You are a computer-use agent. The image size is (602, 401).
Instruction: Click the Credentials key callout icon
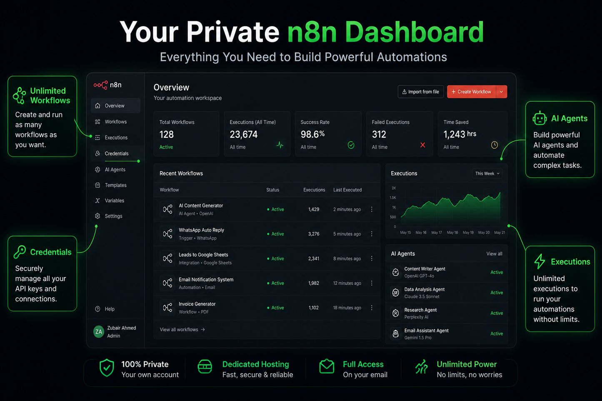click(20, 252)
